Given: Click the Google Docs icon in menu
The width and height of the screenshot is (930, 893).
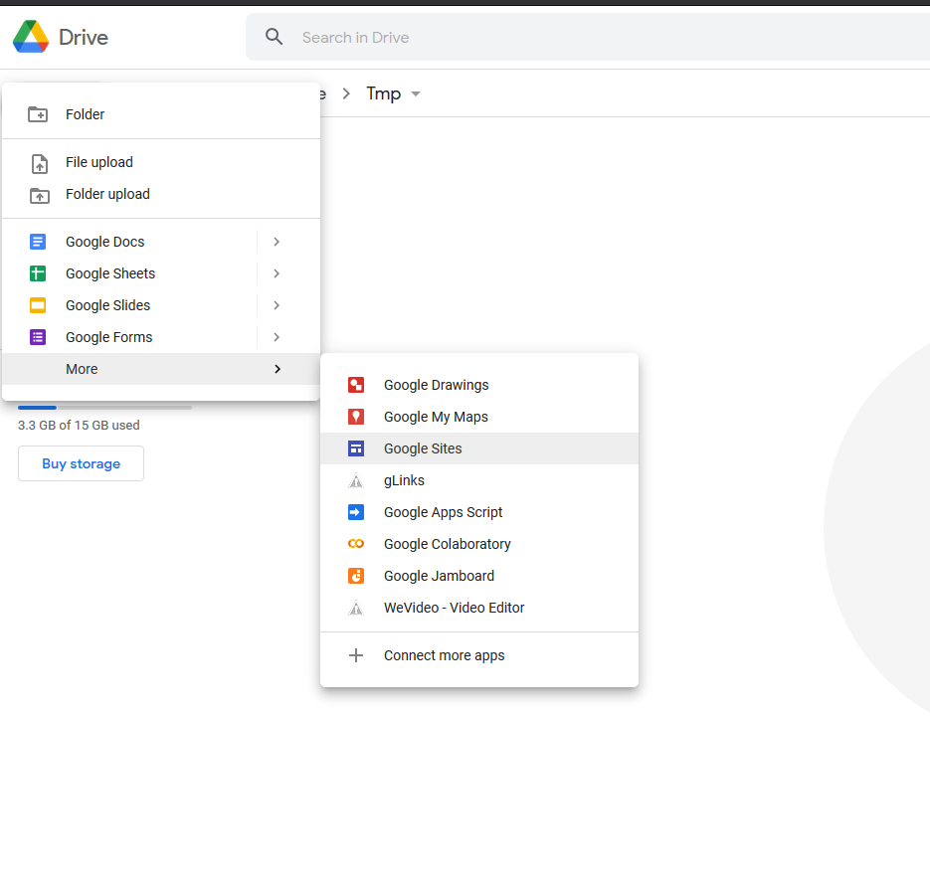Looking at the screenshot, I should click(38, 242).
